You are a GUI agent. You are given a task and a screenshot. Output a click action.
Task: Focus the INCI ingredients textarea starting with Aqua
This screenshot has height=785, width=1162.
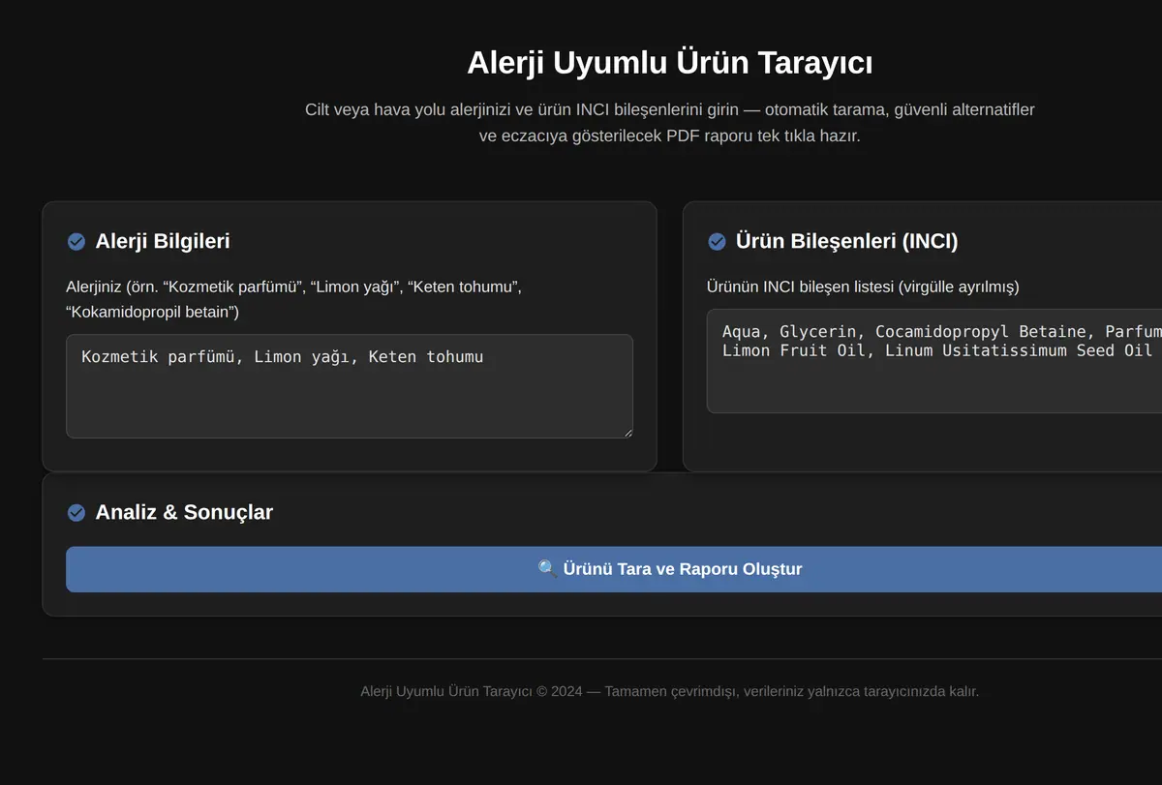coord(934,361)
